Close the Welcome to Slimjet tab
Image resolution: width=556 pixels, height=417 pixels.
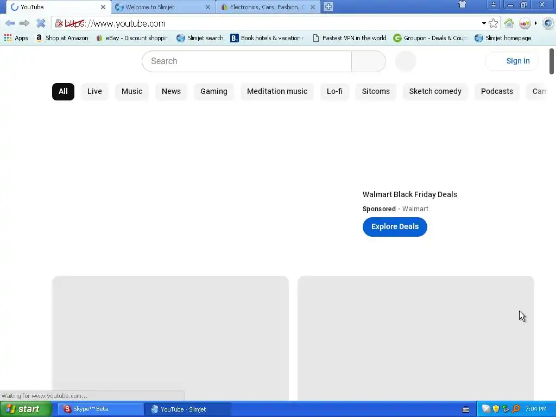pyautogui.click(x=208, y=7)
